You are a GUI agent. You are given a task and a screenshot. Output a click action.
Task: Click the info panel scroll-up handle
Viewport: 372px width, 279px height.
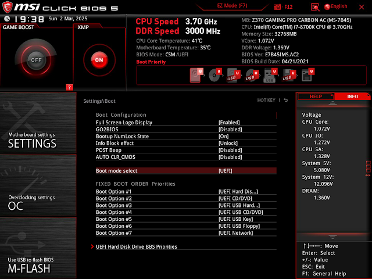coord(332,103)
